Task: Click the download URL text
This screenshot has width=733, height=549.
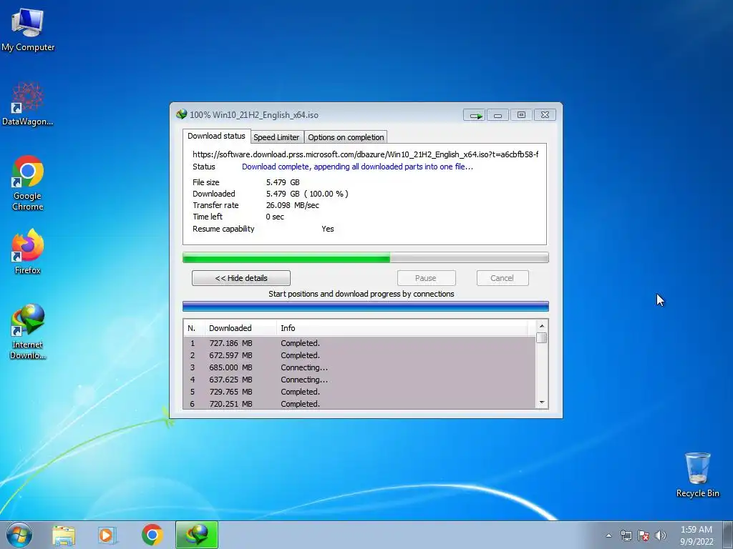Action: [366, 154]
